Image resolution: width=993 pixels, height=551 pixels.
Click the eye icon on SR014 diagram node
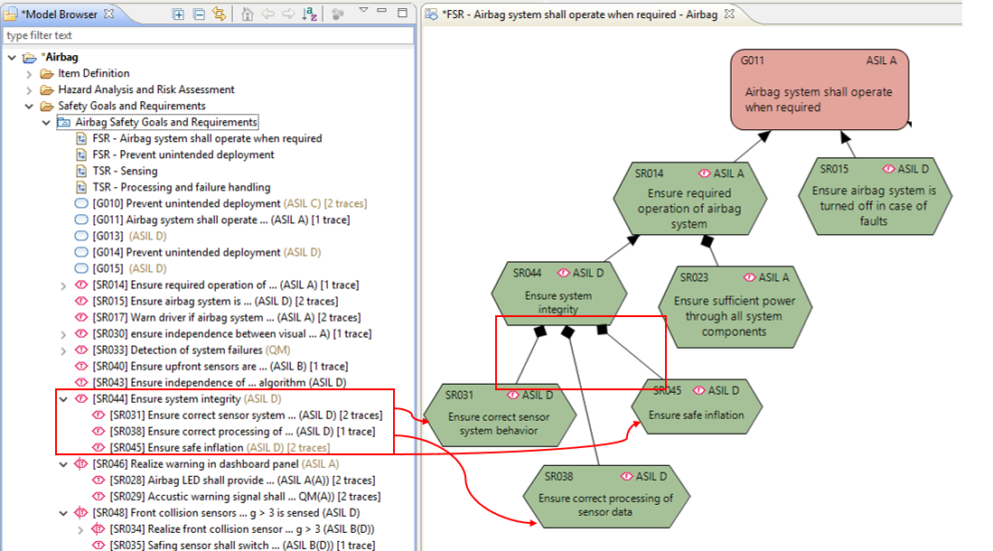point(705,173)
